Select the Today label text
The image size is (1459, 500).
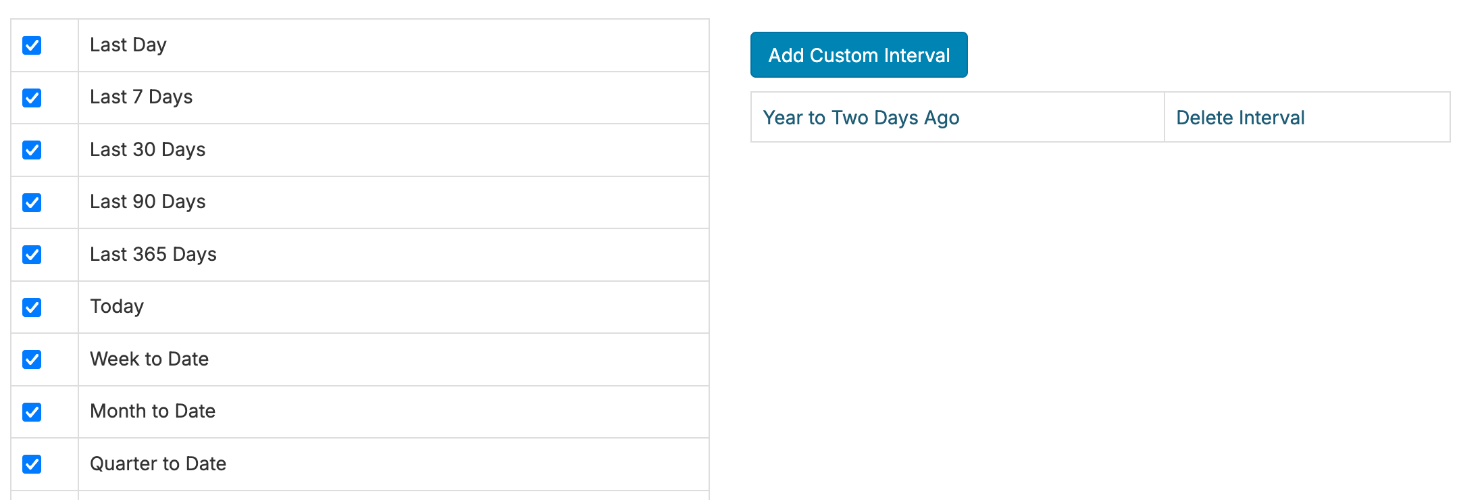click(117, 307)
